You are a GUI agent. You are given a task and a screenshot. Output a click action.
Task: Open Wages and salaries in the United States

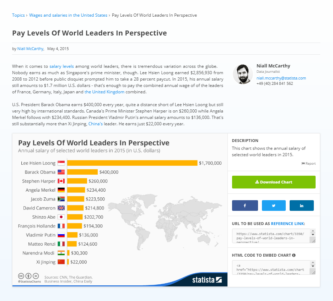(68, 15)
